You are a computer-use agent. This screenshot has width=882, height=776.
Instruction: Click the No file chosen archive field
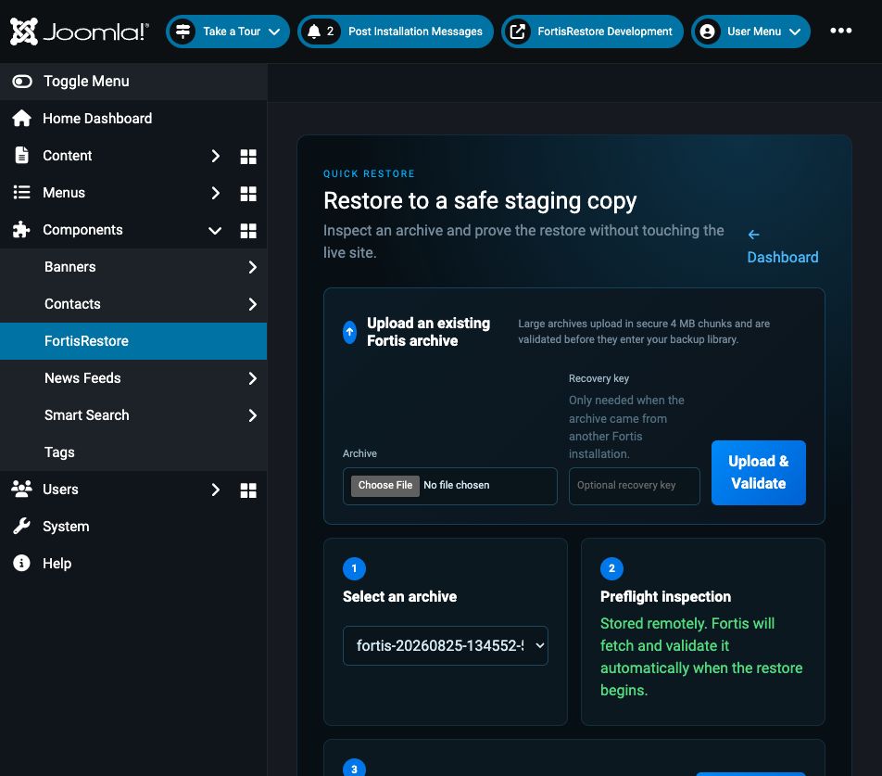tap(450, 486)
